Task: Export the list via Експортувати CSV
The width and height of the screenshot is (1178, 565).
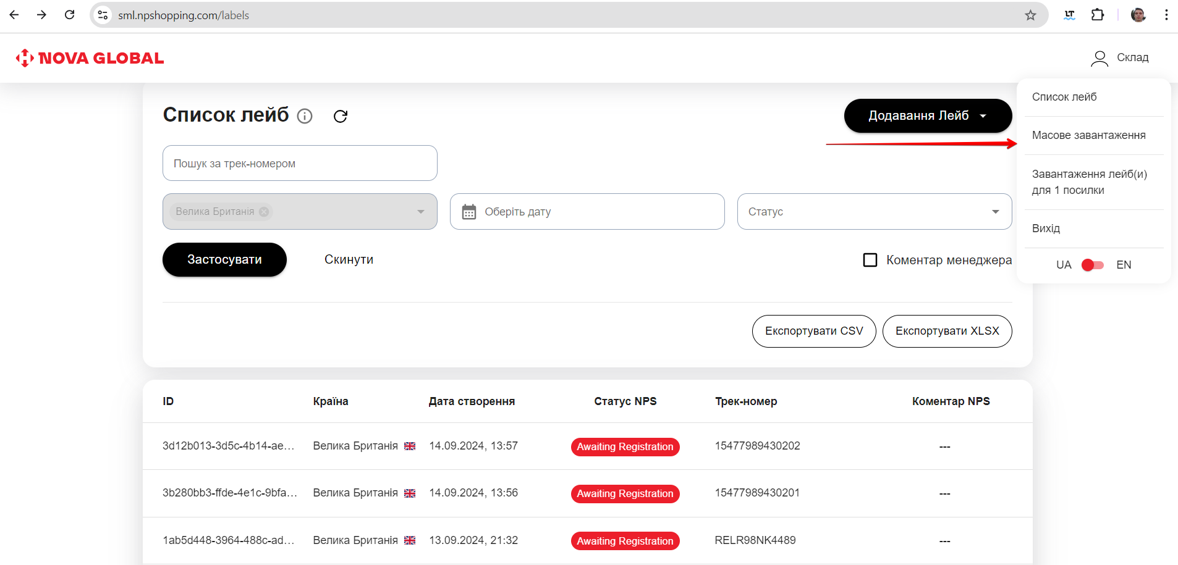Action: click(x=814, y=331)
